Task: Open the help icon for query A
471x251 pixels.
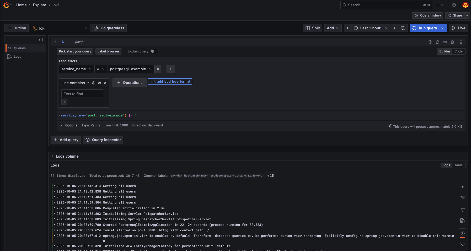Action: point(430,42)
